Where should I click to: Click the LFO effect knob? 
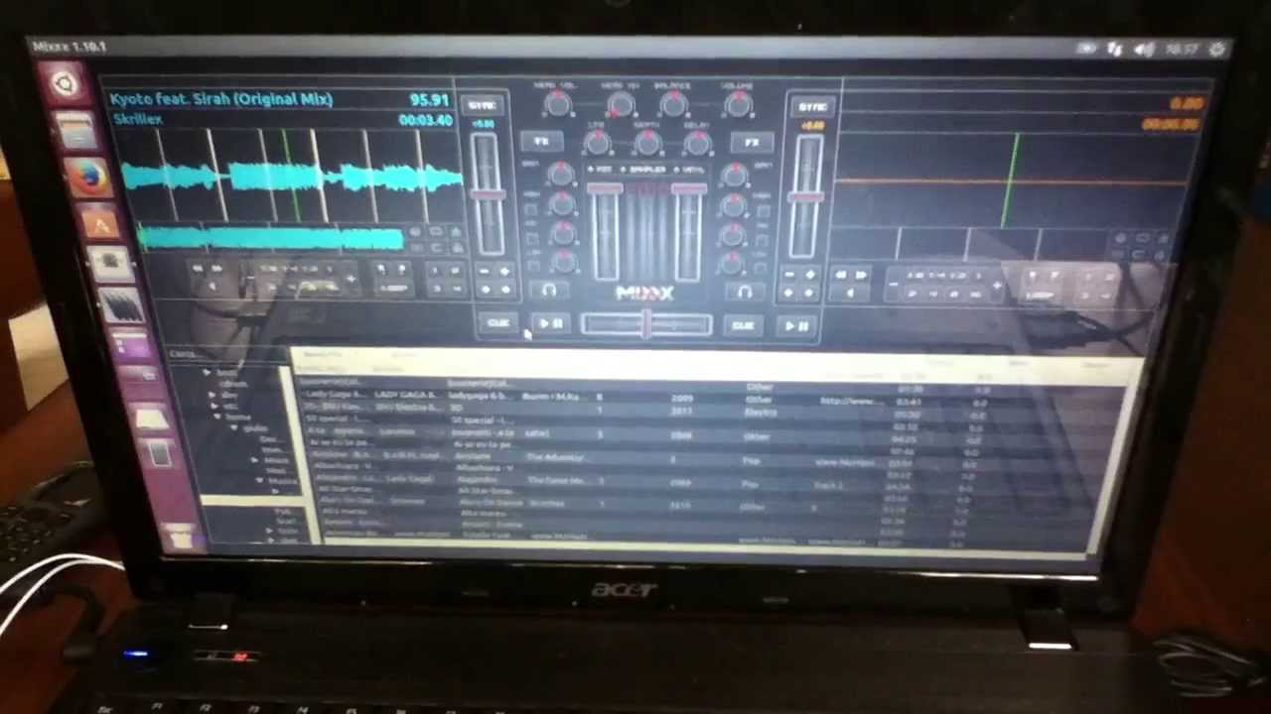pos(597,144)
